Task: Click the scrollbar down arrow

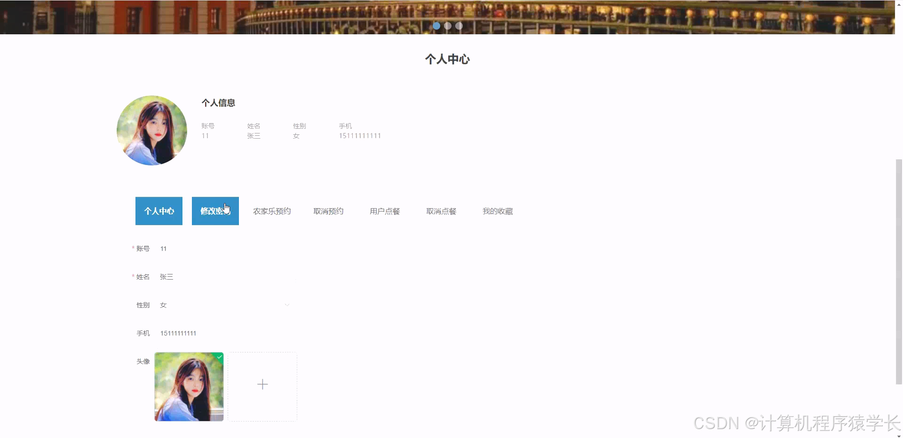Action: 899,435
